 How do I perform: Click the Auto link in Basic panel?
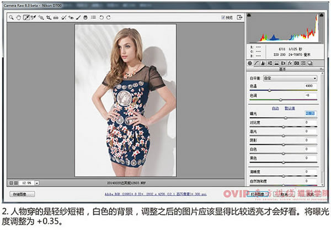pos(275,108)
